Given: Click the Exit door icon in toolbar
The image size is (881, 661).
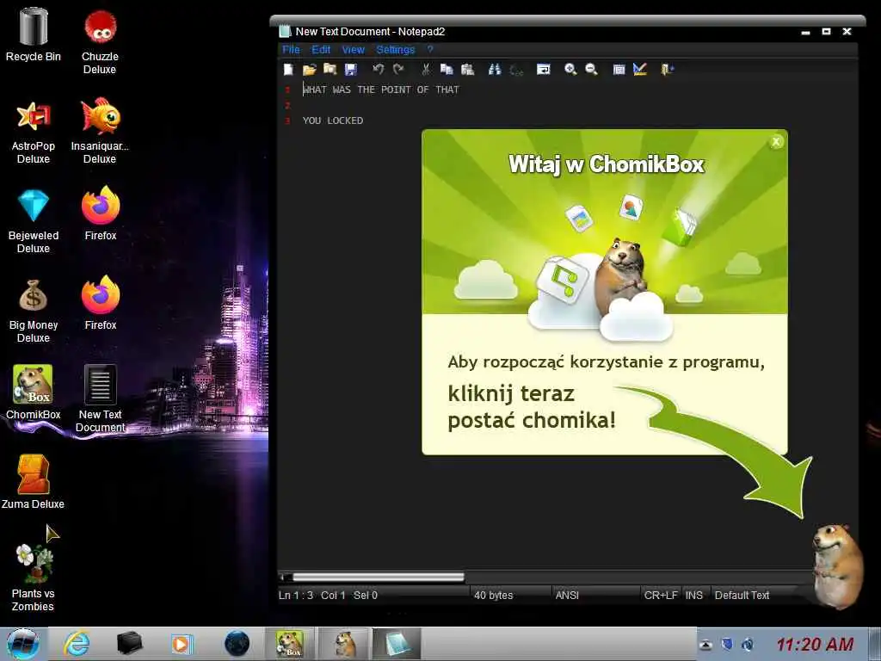Looking at the screenshot, I should pos(667,69).
